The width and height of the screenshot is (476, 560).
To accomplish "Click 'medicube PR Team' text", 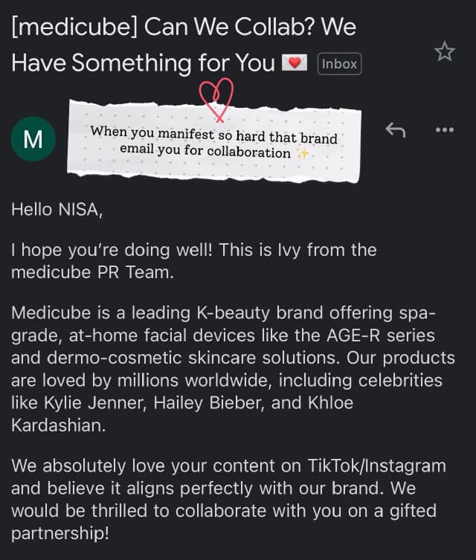I will 91,271.
